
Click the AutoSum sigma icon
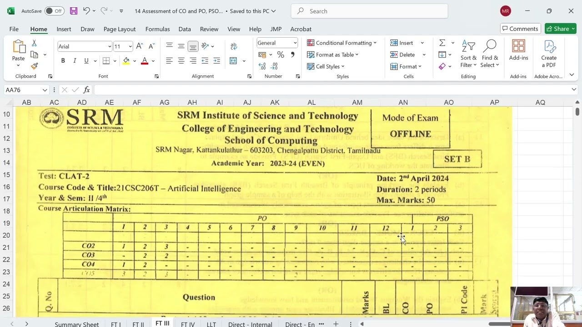click(442, 43)
